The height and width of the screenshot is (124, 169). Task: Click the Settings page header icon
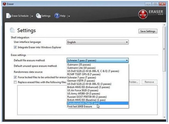pyautogui.click(x=12, y=30)
